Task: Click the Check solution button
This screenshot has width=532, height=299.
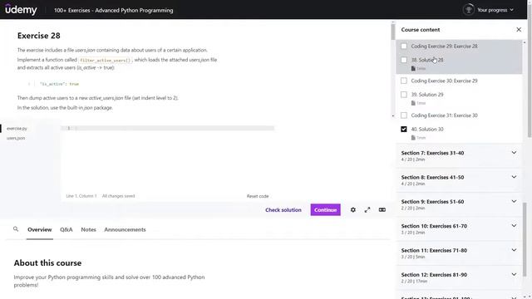Action: point(283,210)
